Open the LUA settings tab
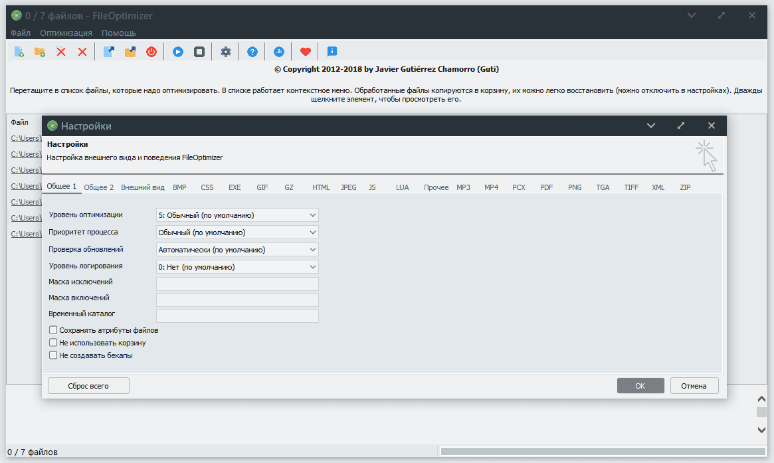This screenshot has height=463, width=774. (x=403, y=187)
